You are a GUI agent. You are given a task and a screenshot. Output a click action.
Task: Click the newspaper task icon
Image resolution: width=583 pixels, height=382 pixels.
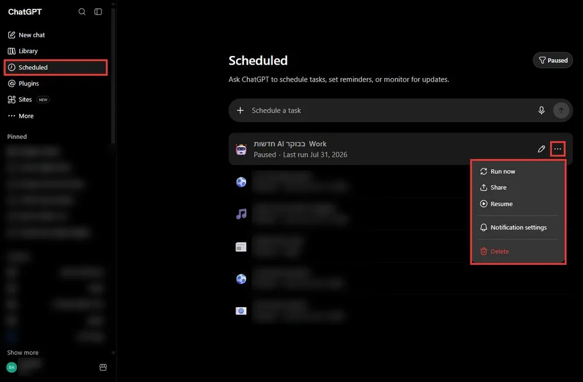coord(241,247)
